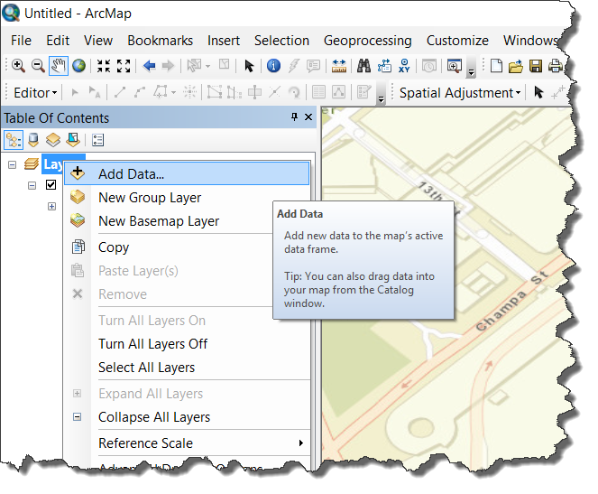
Task: Choose Collapse All Layers entry
Action: pos(187,417)
